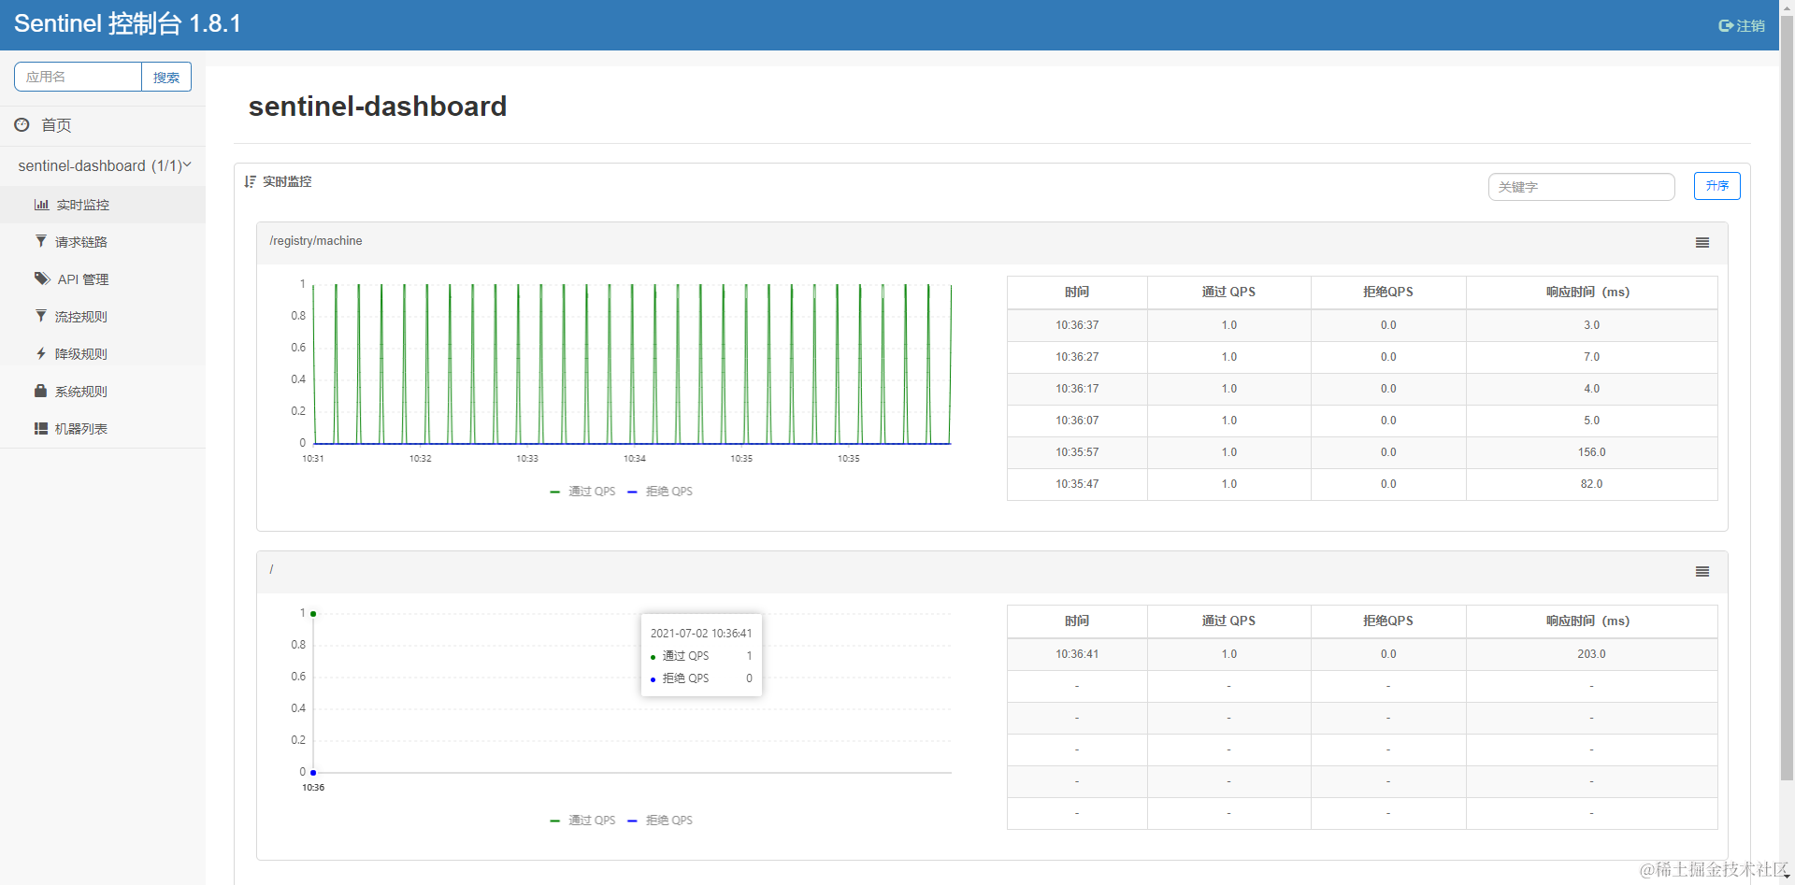
Task: Click the 7.0 response time value
Action: tap(1591, 357)
